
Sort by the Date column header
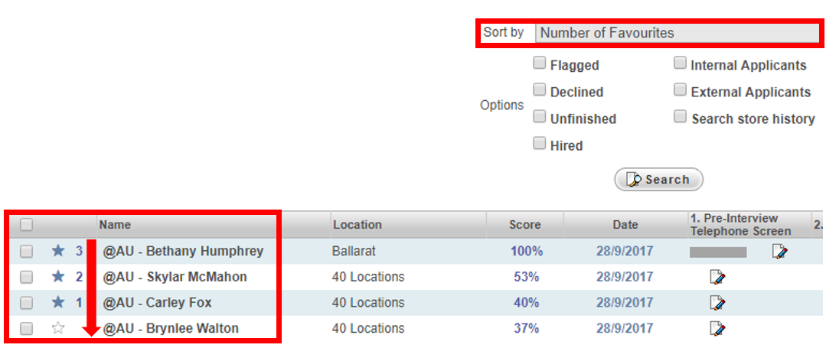click(x=625, y=225)
